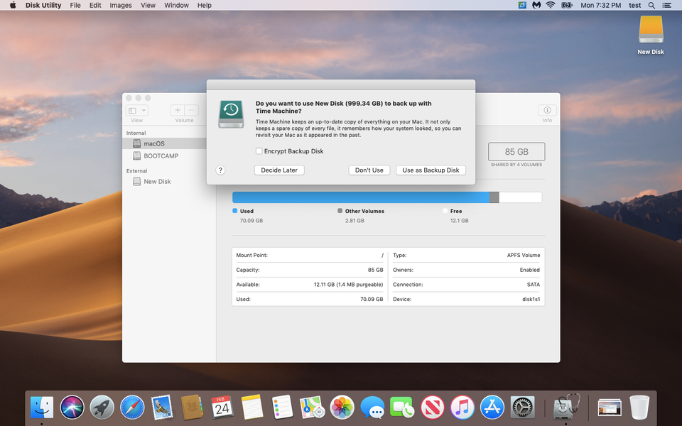The image size is (682, 426).
Task: Open System Preferences from the Dock
Action: coord(523,407)
